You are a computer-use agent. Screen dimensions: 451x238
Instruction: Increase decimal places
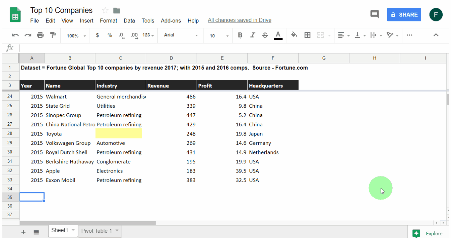coord(134,35)
